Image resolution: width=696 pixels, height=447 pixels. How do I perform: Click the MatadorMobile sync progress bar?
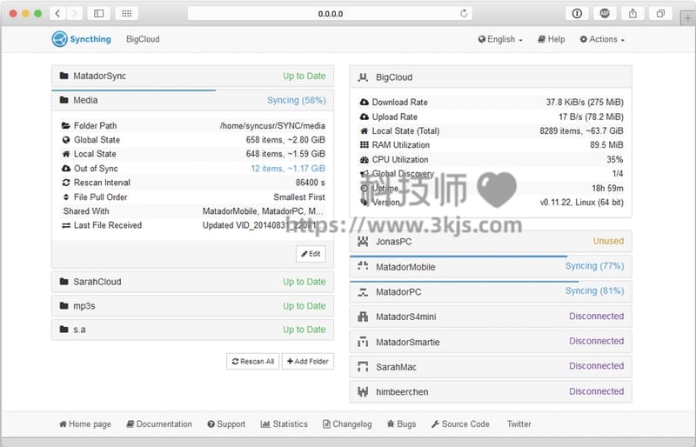coord(458,257)
